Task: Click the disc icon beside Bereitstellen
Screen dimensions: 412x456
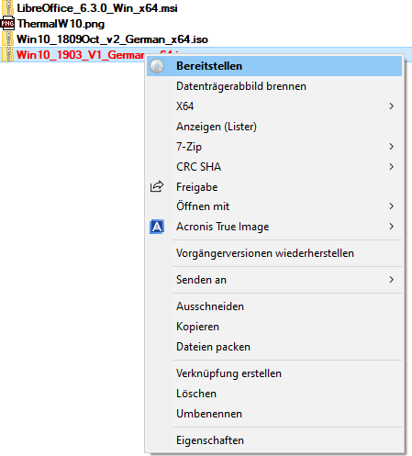Action: point(157,66)
